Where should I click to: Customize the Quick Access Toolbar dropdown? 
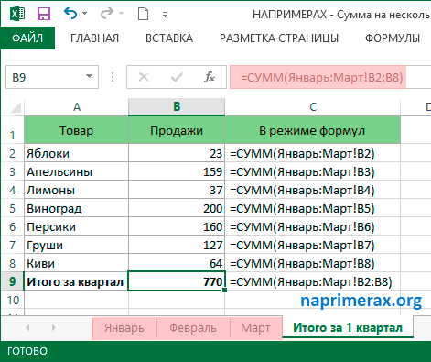(x=165, y=15)
